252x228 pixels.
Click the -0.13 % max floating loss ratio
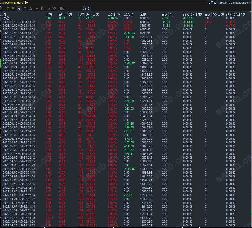(x=188, y=22)
